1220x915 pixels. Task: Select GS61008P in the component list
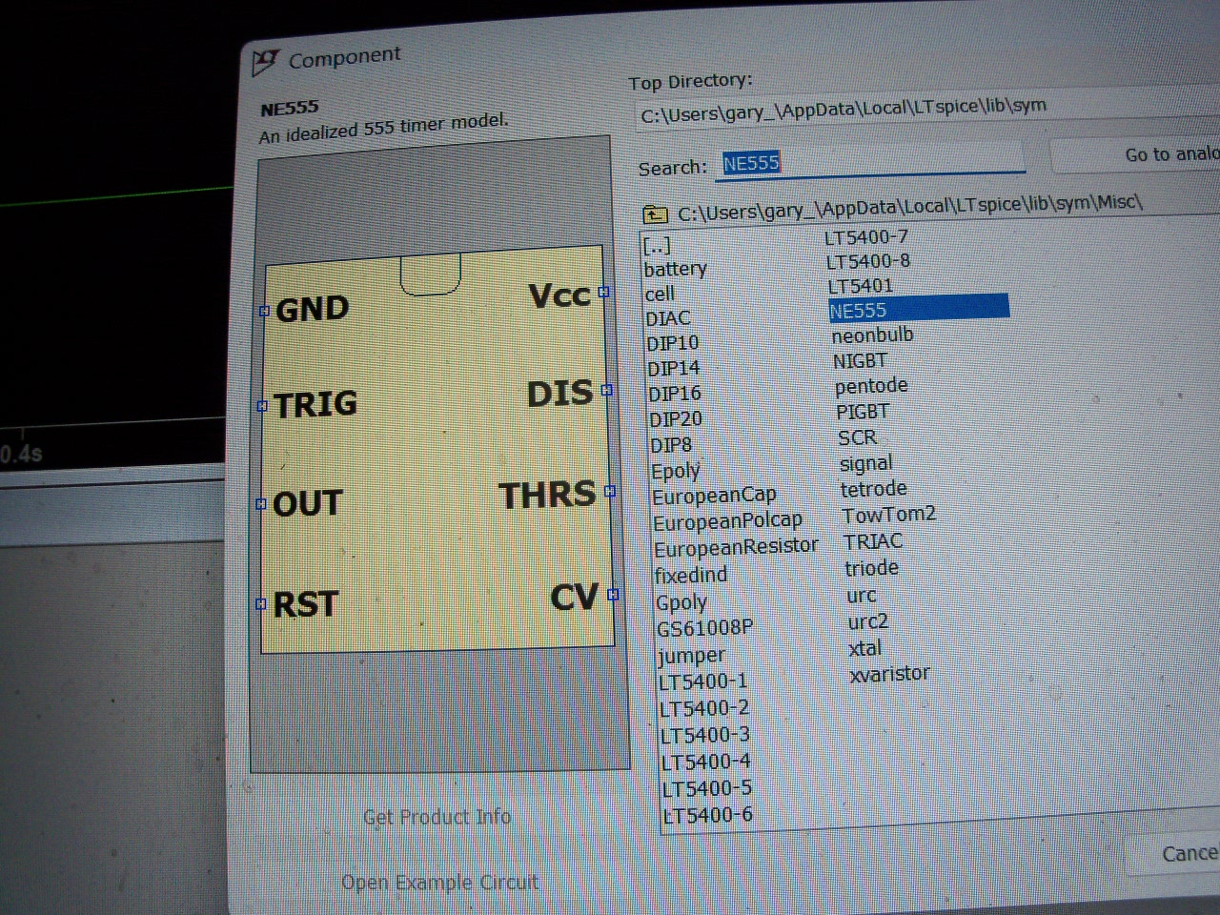(704, 628)
